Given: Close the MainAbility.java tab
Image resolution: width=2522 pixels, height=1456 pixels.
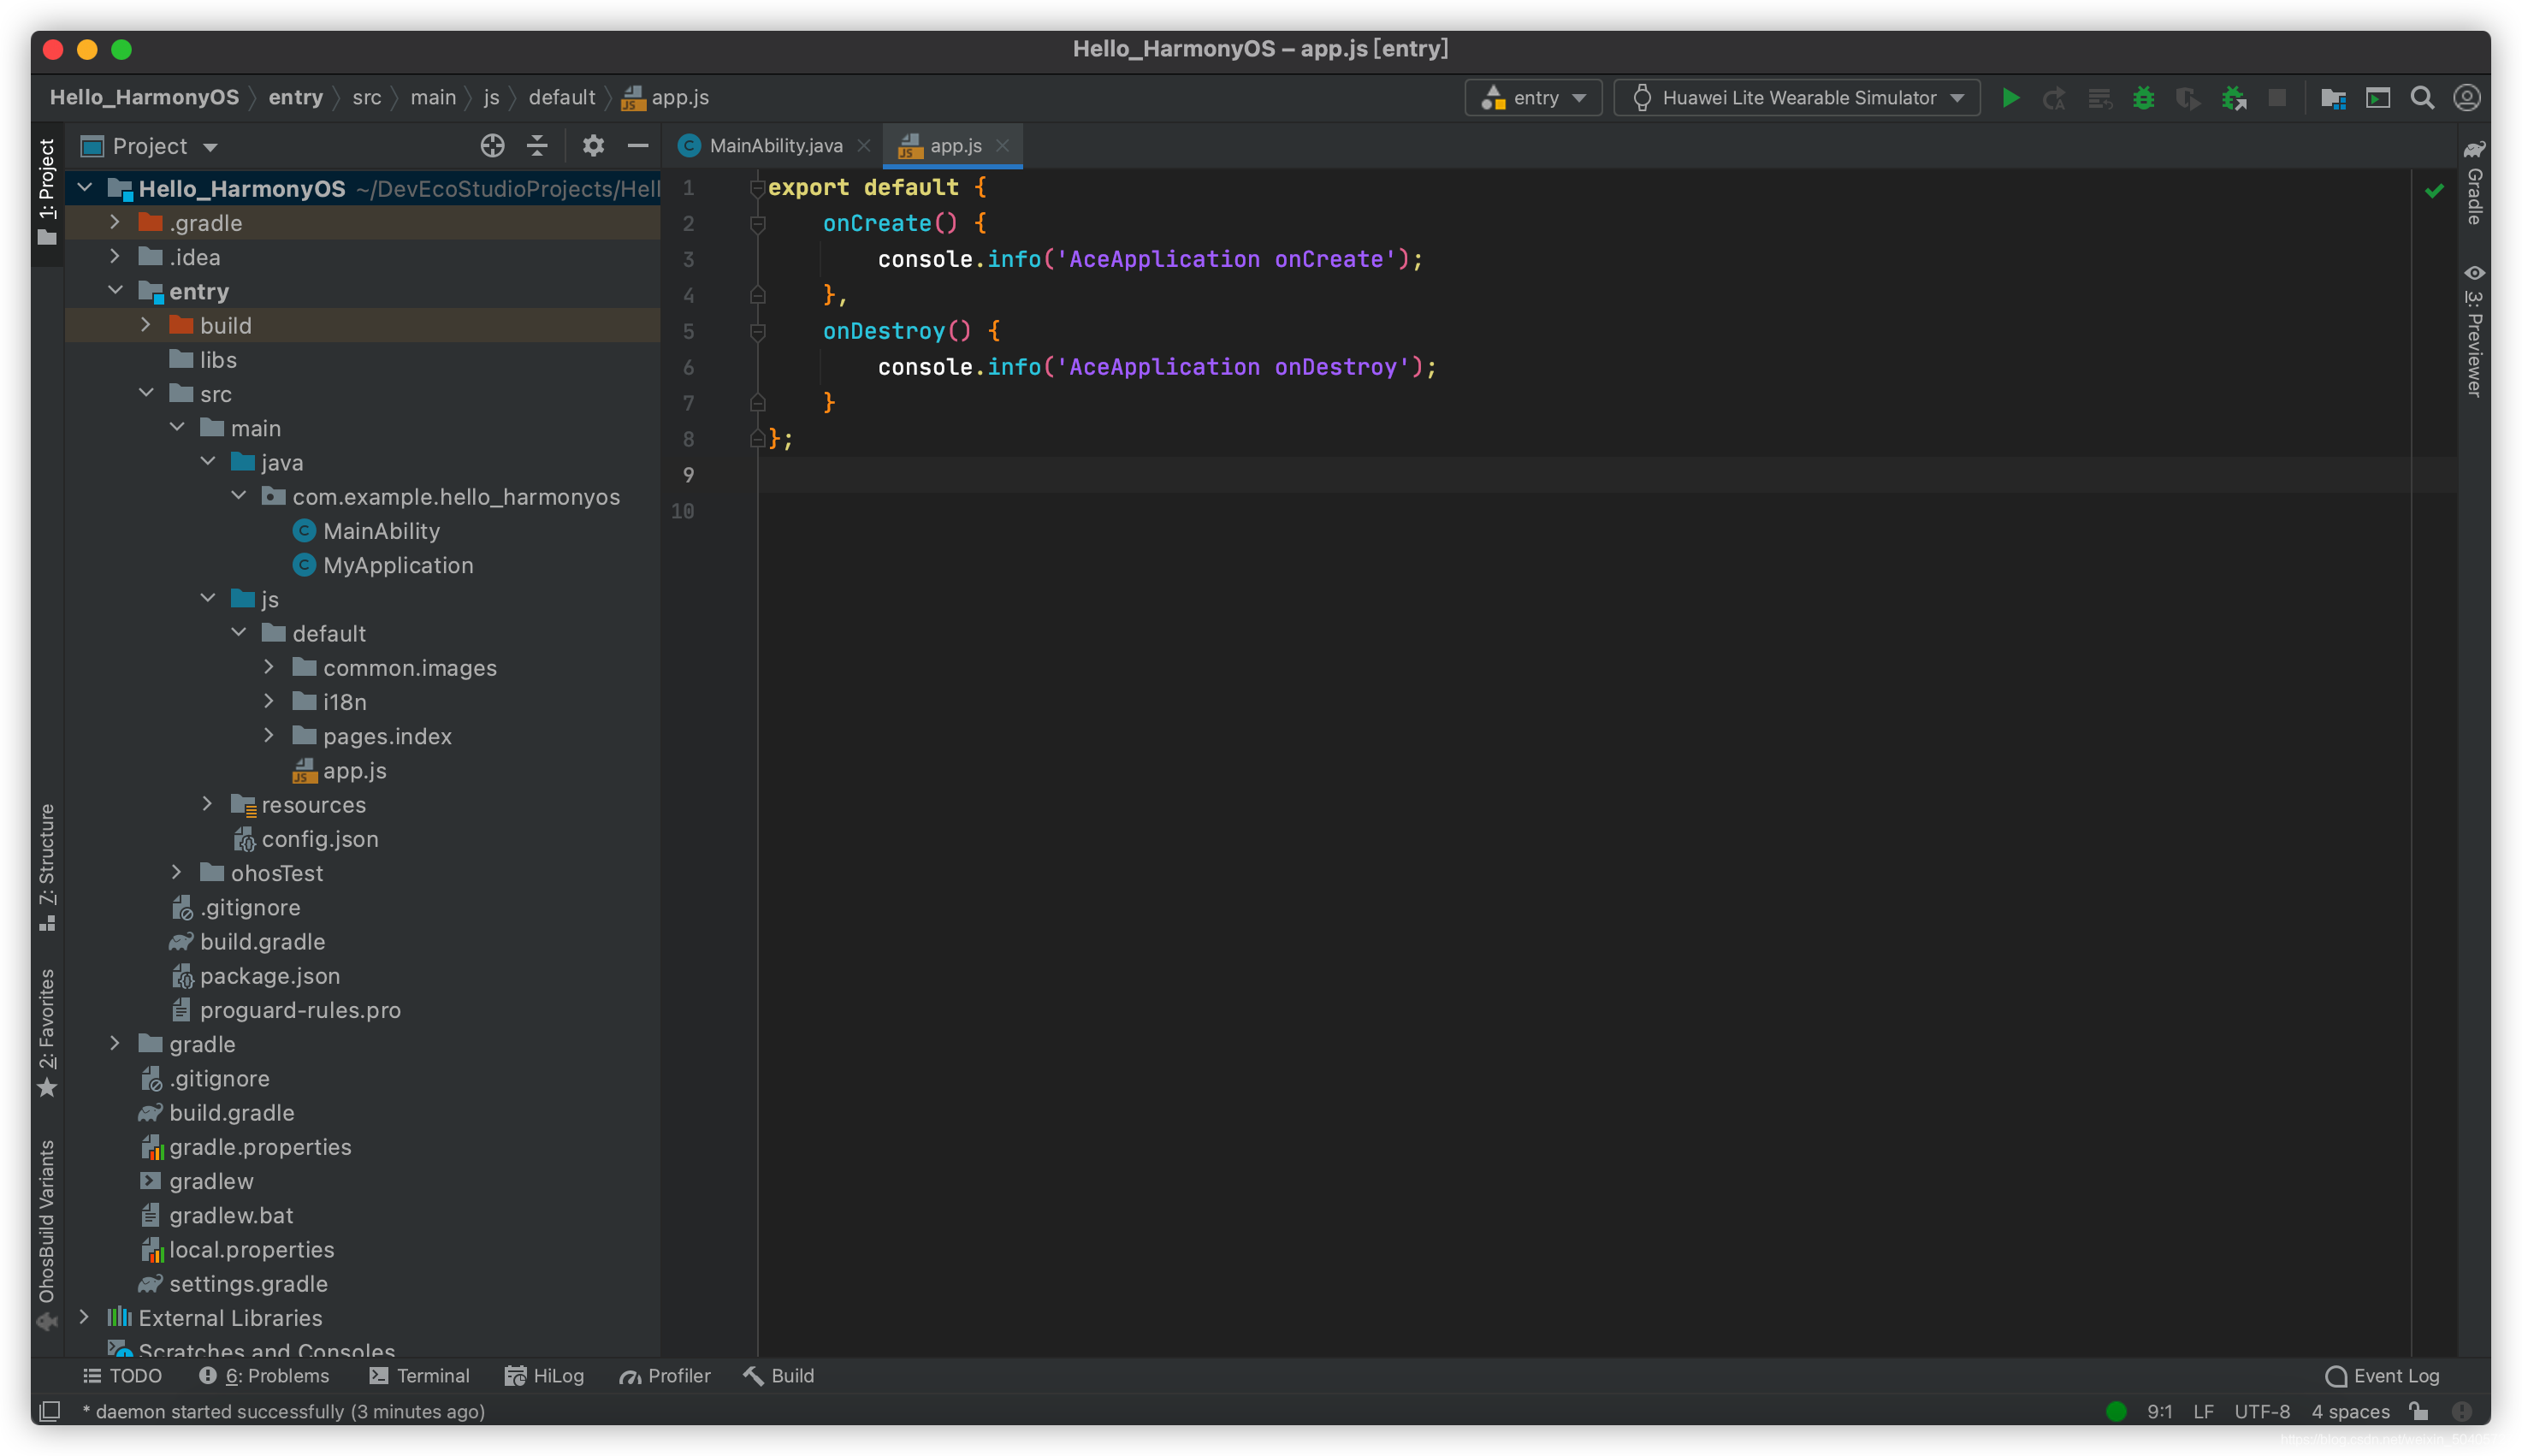Looking at the screenshot, I should point(864,146).
